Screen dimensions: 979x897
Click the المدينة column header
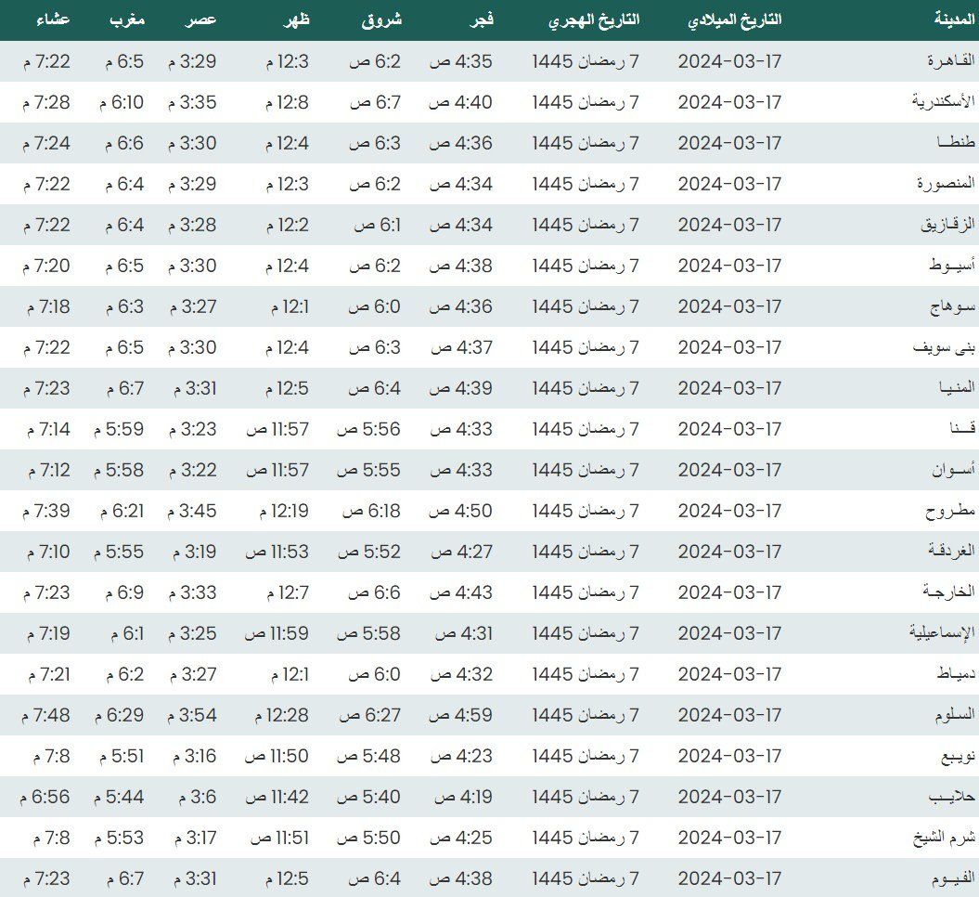[955, 19]
